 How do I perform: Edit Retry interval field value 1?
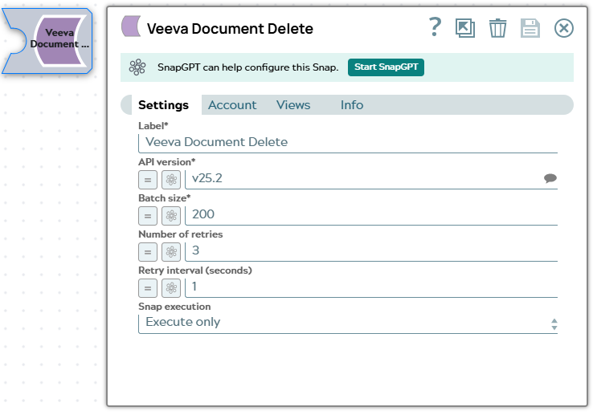click(371, 287)
